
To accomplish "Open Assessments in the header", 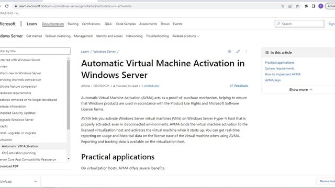I will coord(148,24).
